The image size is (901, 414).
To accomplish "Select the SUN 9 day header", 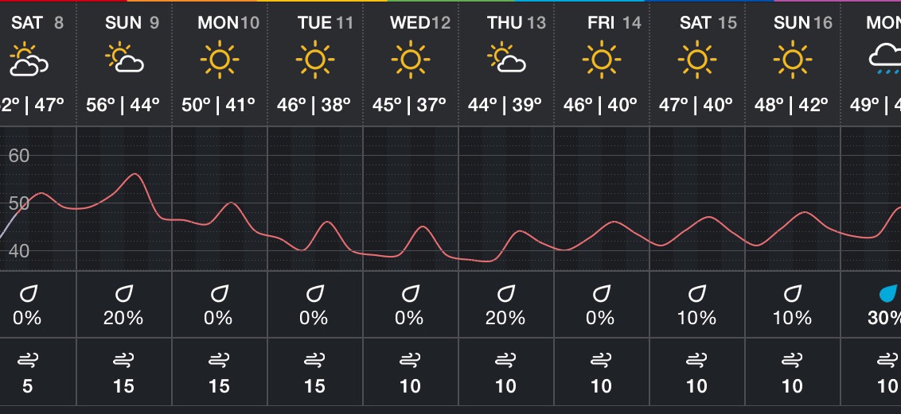I will pos(132,23).
